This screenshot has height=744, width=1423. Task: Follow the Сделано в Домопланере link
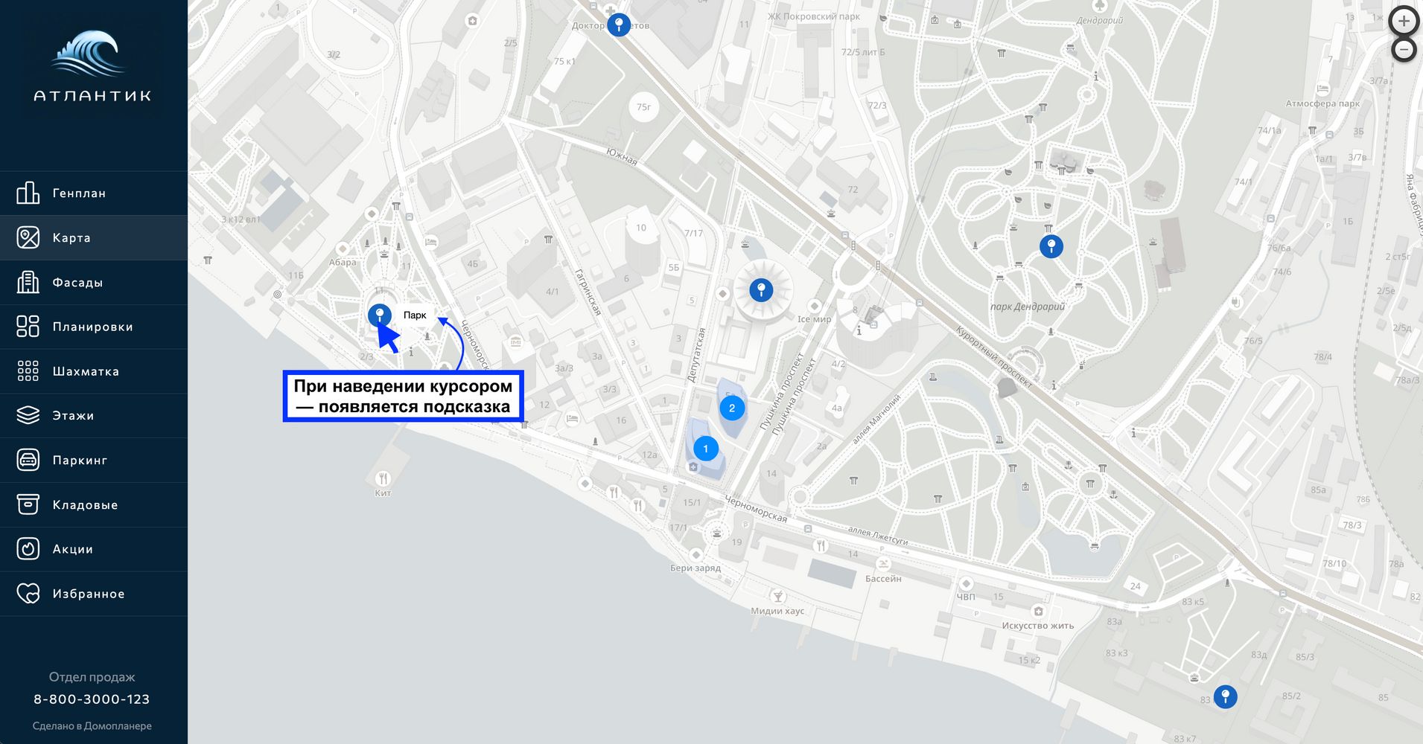point(92,726)
